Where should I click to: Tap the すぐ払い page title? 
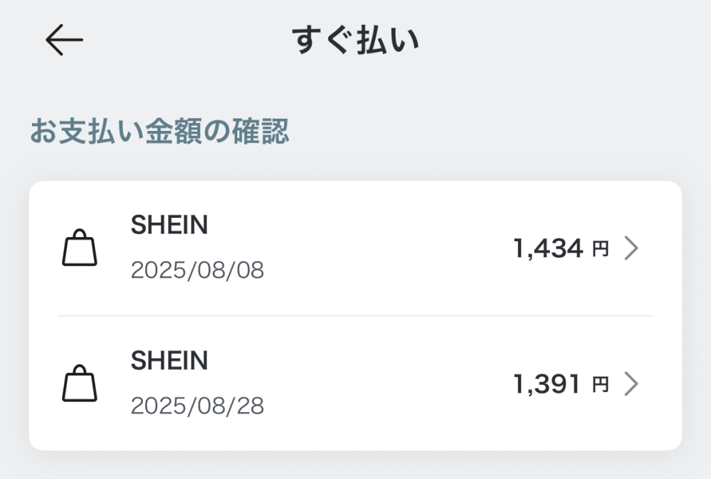355,41
